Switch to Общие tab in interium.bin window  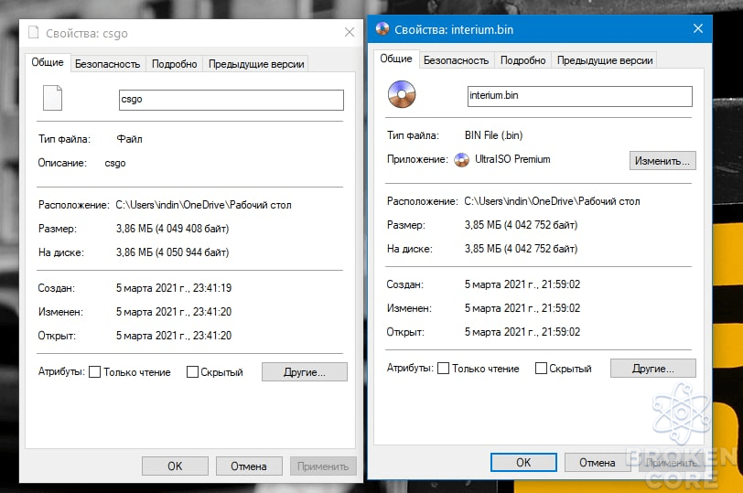(x=396, y=59)
